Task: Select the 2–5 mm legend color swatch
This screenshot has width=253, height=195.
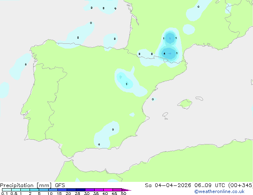Action: tap(34, 190)
